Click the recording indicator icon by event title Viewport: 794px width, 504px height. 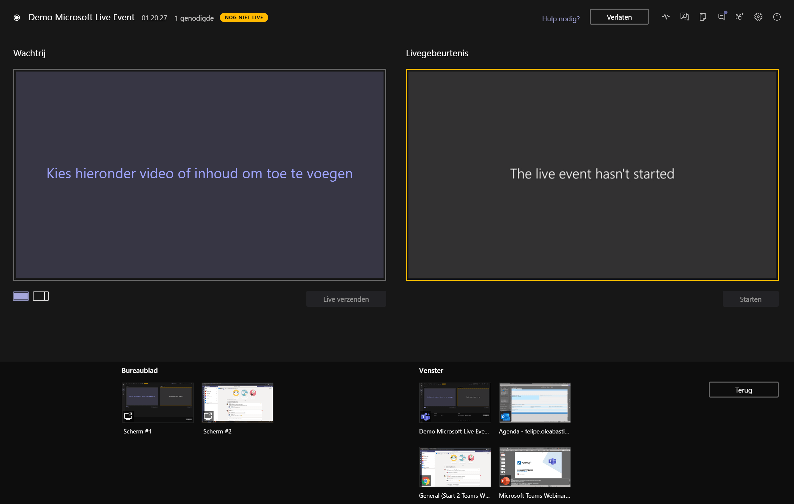tap(17, 17)
